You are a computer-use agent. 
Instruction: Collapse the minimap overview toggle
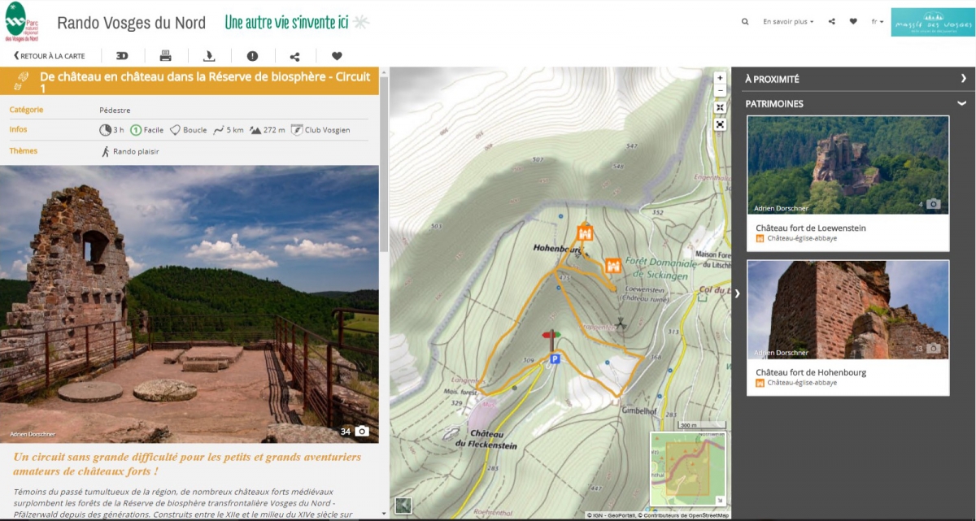[x=719, y=500]
